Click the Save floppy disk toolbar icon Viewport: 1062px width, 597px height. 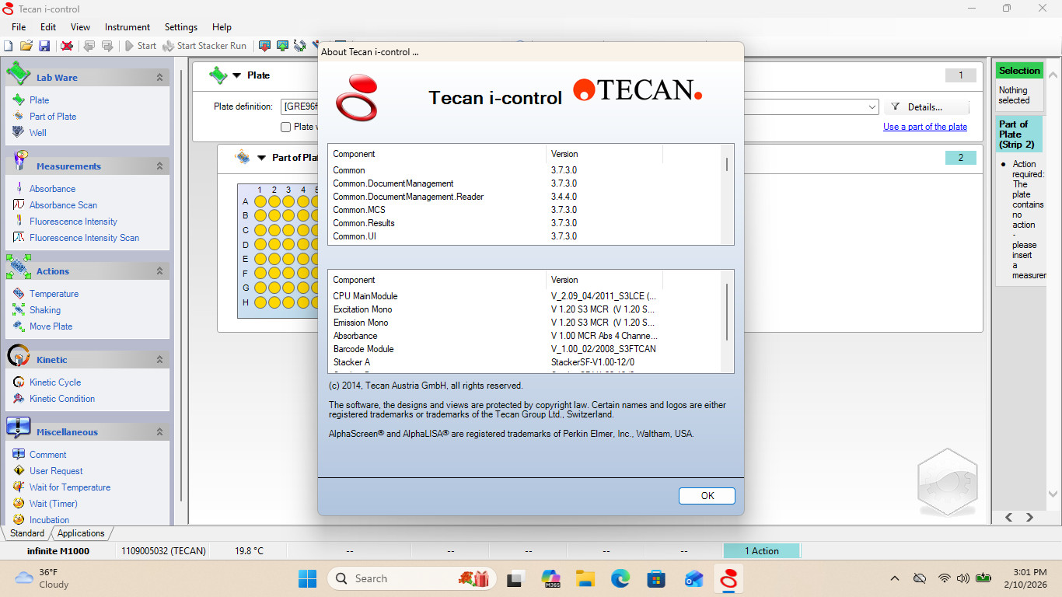(x=44, y=46)
